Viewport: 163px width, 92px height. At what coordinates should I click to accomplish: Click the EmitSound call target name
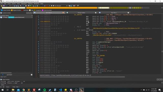(x=116, y=28)
